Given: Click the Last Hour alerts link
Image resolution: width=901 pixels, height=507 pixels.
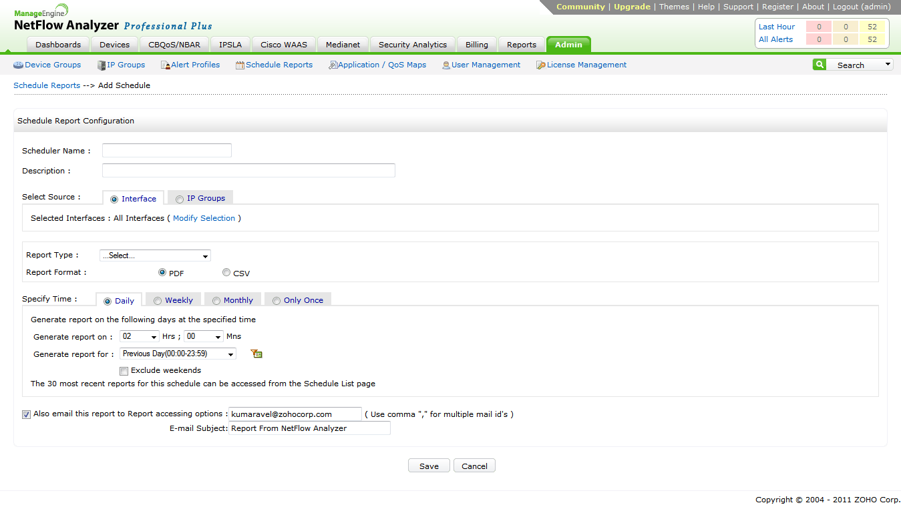Looking at the screenshot, I should (x=777, y=27).
